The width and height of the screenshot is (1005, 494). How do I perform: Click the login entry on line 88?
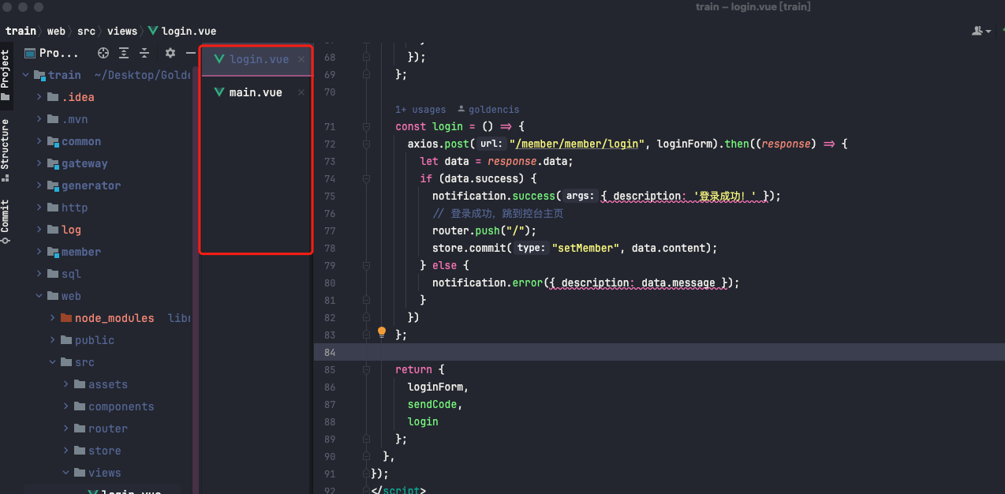tap(423, 421)
